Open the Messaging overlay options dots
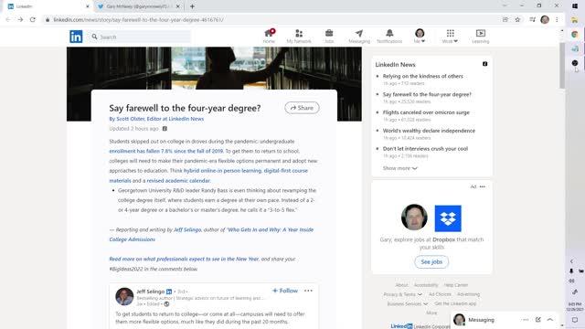The image size is (585, 329). (526, 320)
